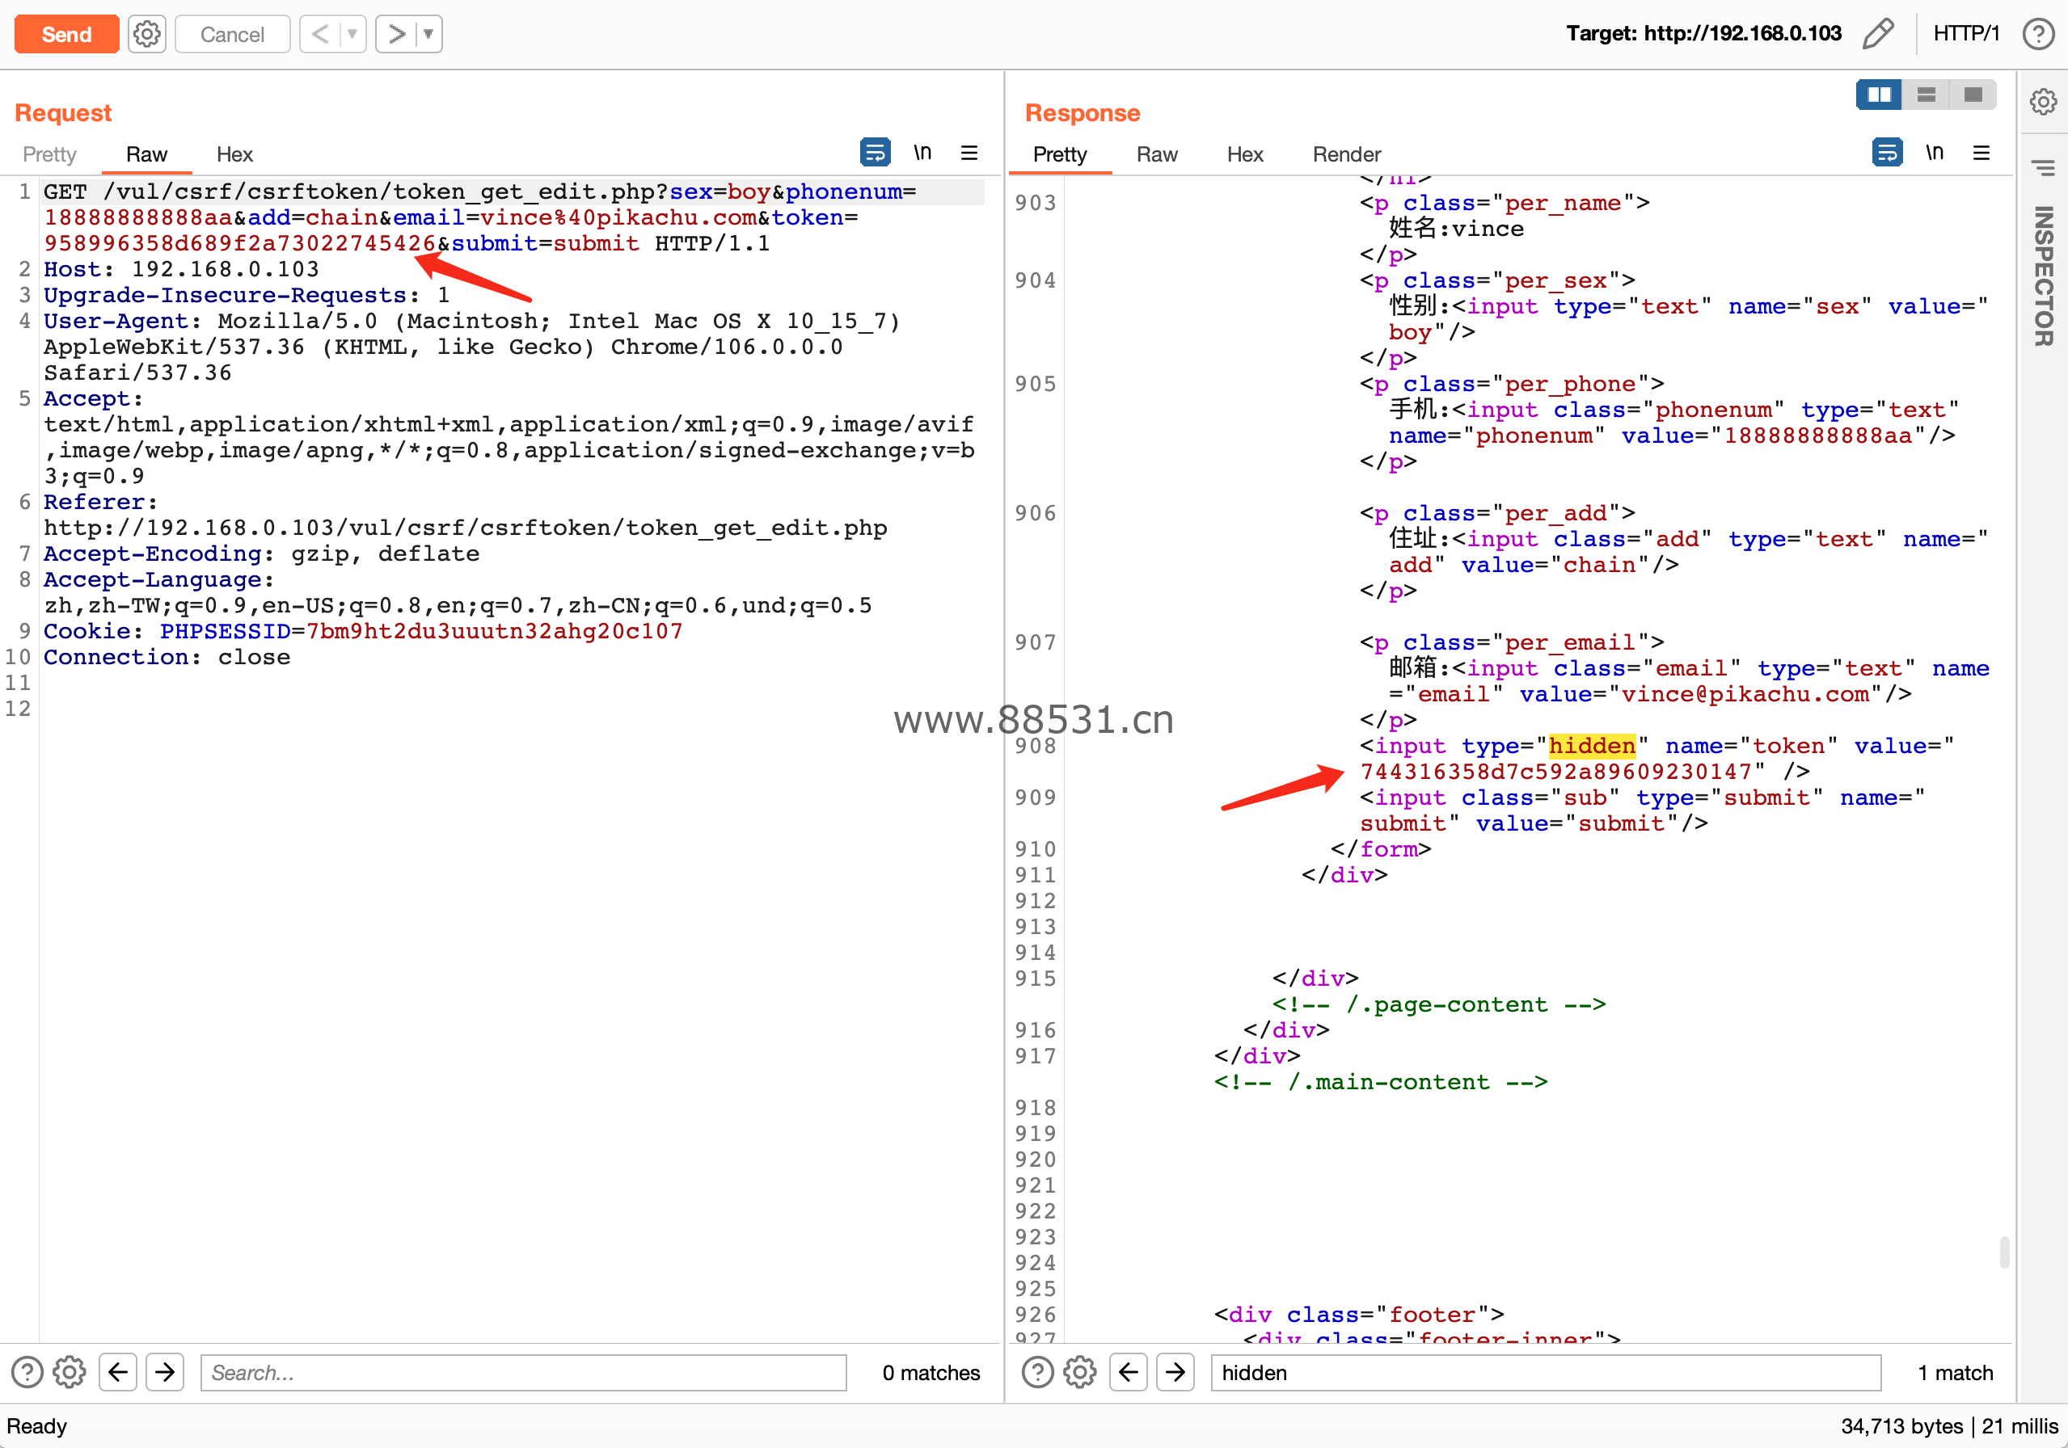The width and height of the screenshot is (2068, 1448).
Task: Click the Response panel vertical scrollbar
Action: pos(2004,1252)
